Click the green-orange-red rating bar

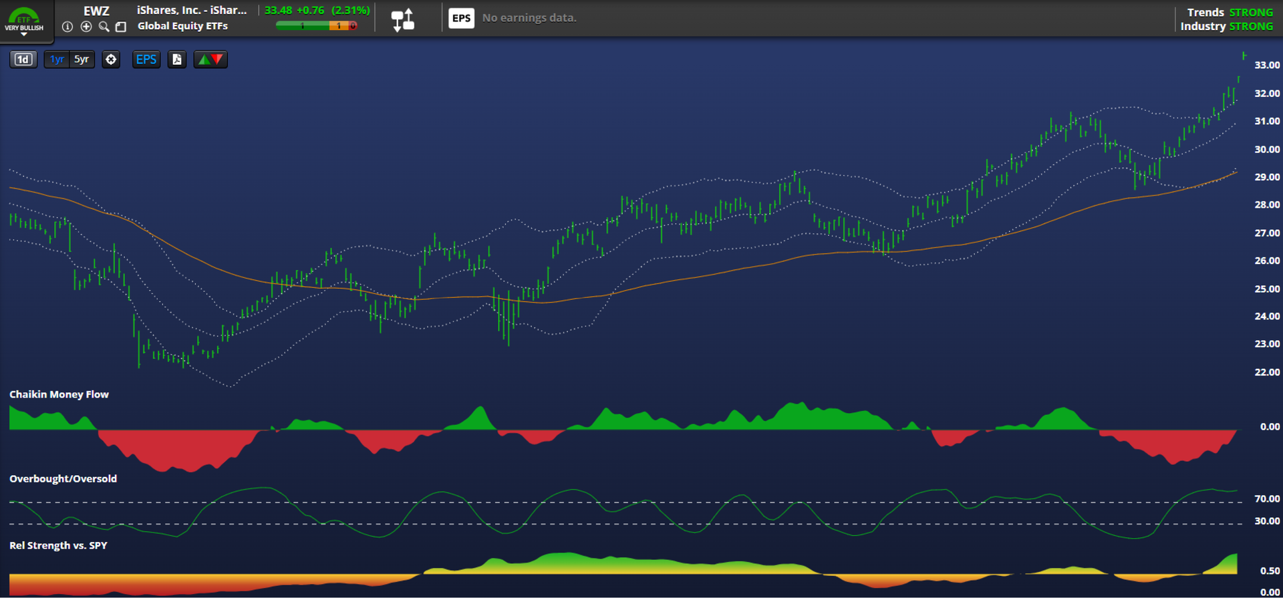[316, 26]
